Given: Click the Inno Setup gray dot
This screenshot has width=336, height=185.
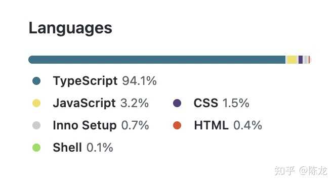Looking at the screenshot, I should coord(36,125).
